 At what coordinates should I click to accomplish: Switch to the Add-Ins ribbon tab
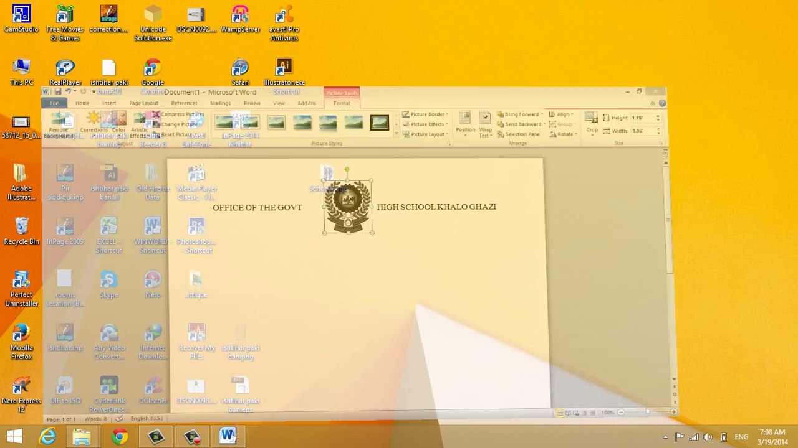click(x=307, y=103)
